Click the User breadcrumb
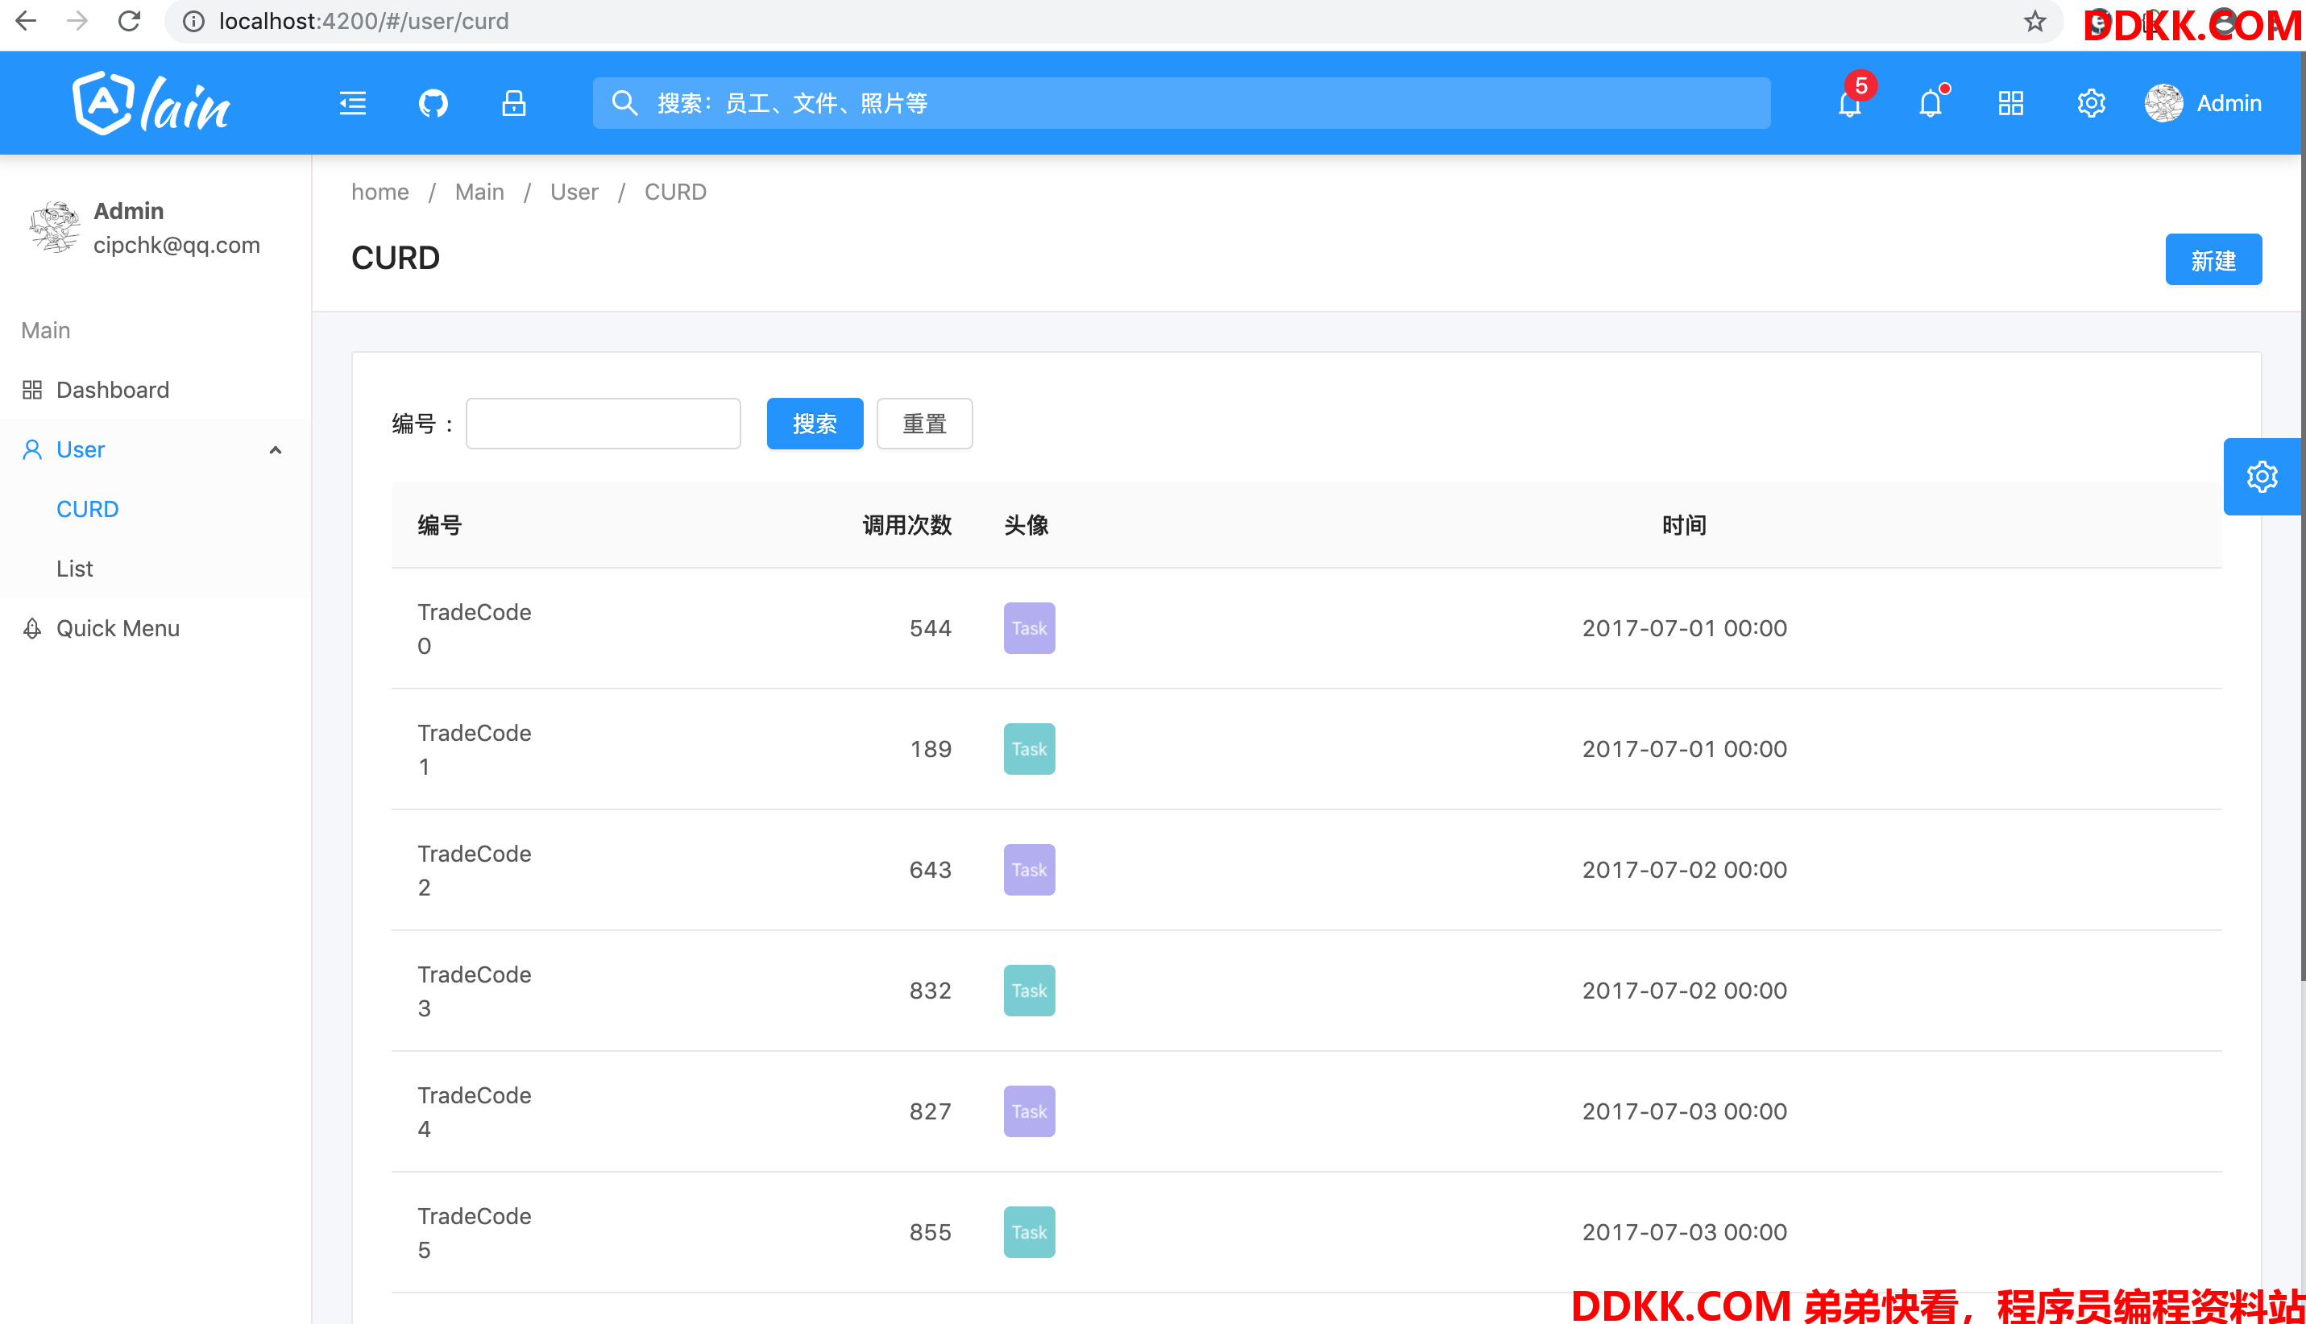The height and width of the screenshot is (1324, 2306). pos(574,192)
